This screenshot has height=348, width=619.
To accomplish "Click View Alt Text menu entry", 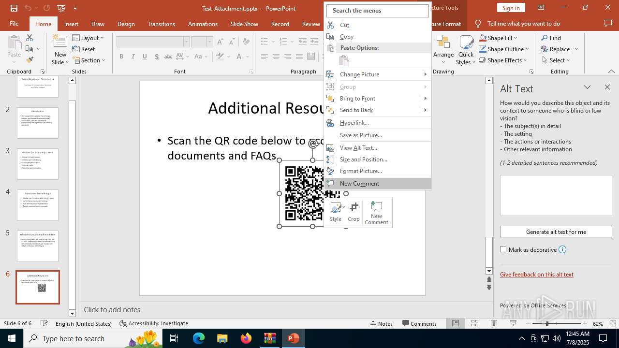I will click(378, 148).
